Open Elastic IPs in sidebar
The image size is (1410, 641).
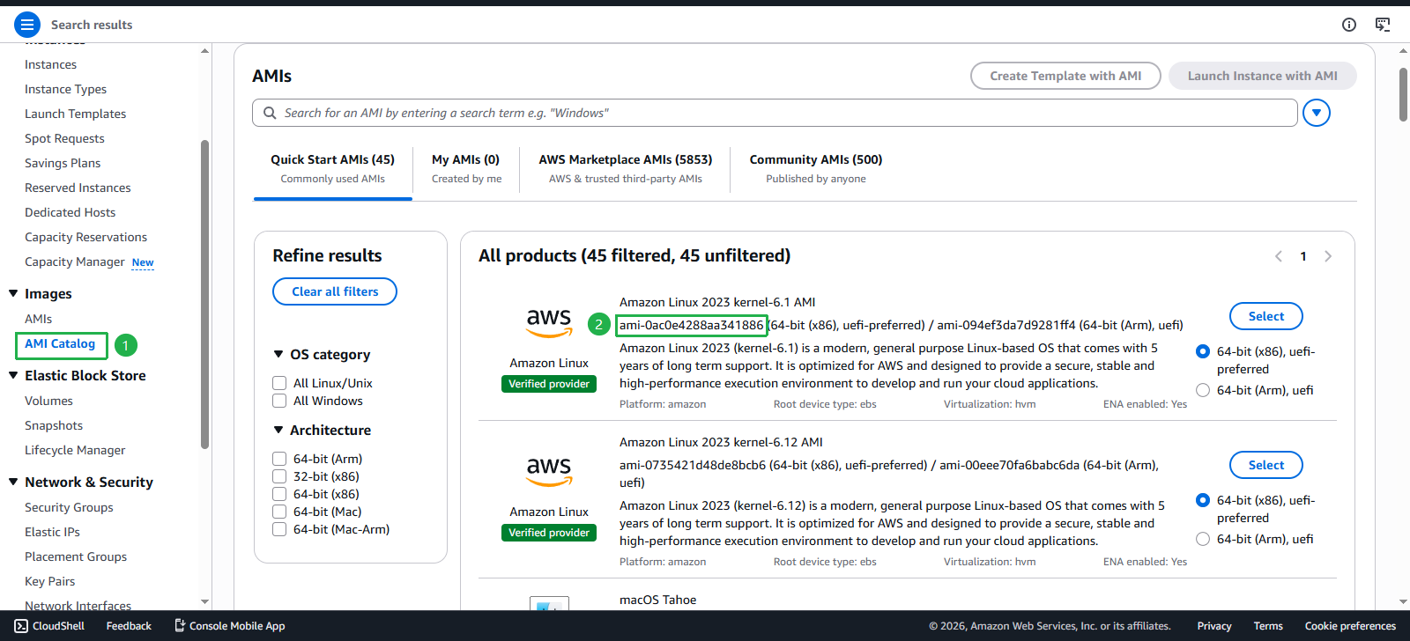pyautogui.click(x=52, y=532)
